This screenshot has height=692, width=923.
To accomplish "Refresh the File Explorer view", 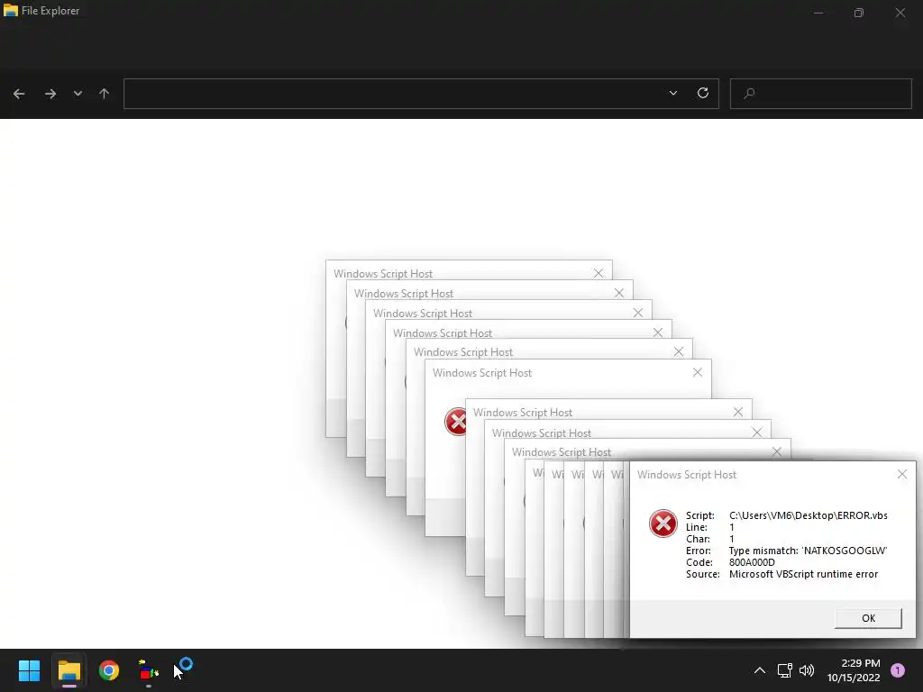I will point(703,93).
